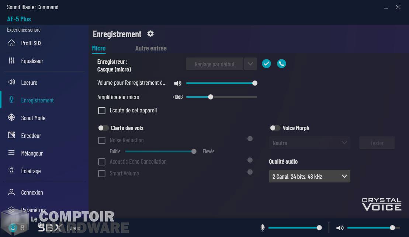409x237 pixels.
Task: Show info for Smart Volume
Action: (x=250, y=172)
